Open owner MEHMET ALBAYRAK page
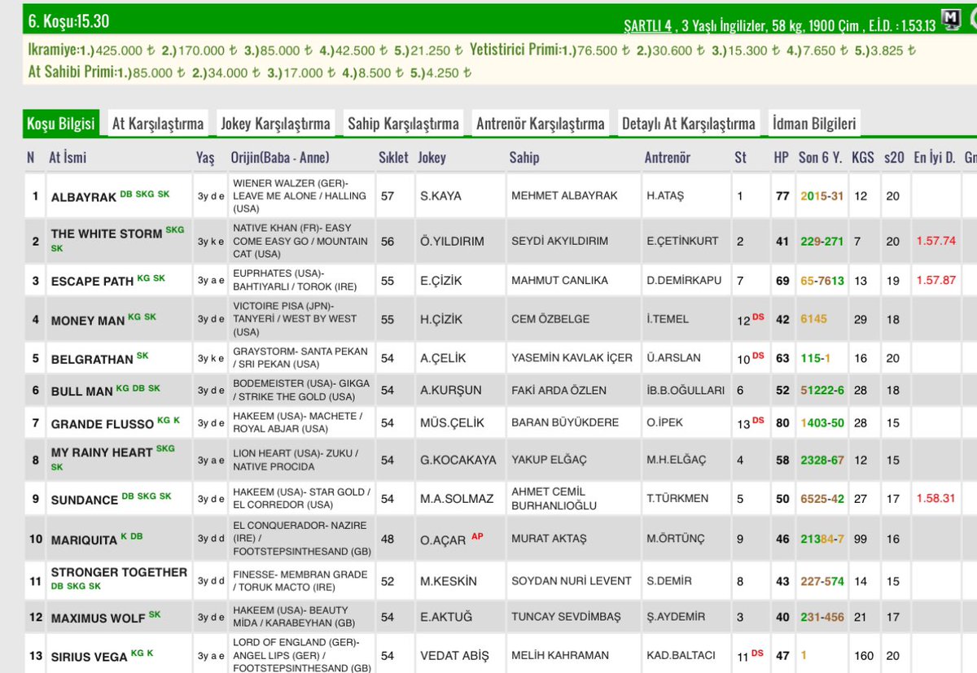 [x=564, y=196]
